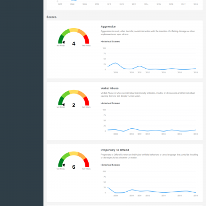Select the red segment of Aggression gauge
This screenshot has height=206, width=206.
click(x=86, y=39)
